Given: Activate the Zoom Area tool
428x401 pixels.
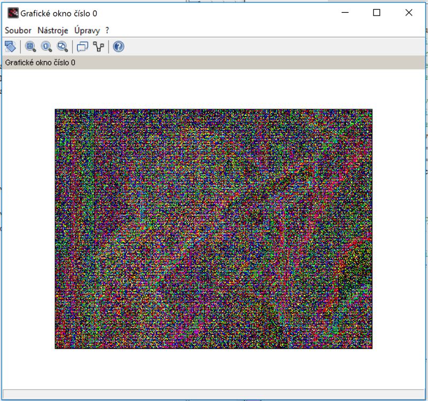Looking at the screenshot, I should click(x=30, y=47).
